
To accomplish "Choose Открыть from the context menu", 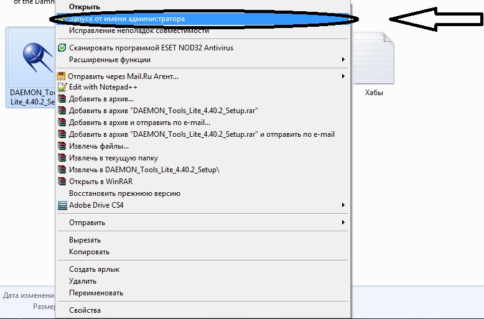I will [x=203, y=7].
